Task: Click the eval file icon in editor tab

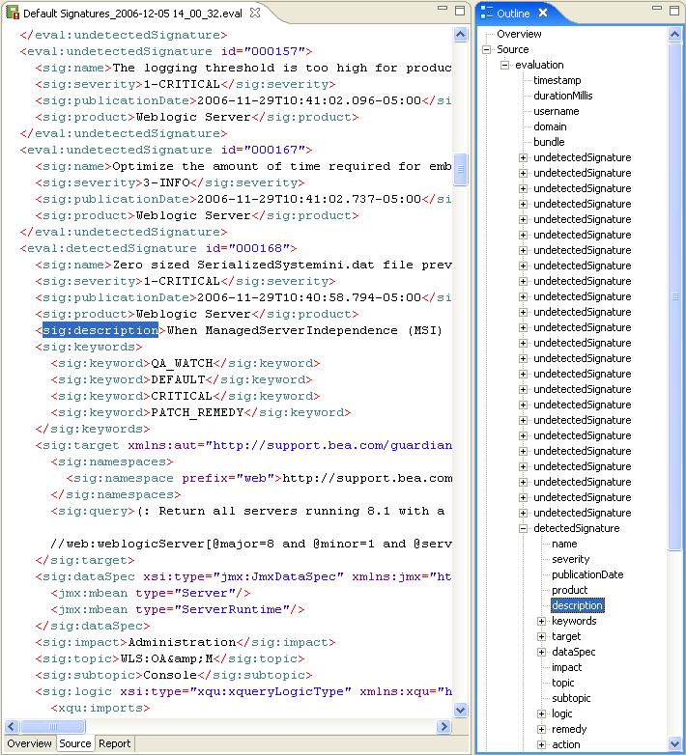Action: [x=12, y=13]
